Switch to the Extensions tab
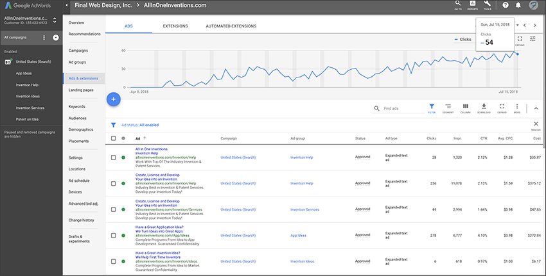This screenshot has height=276, width=546. [175, 26]
